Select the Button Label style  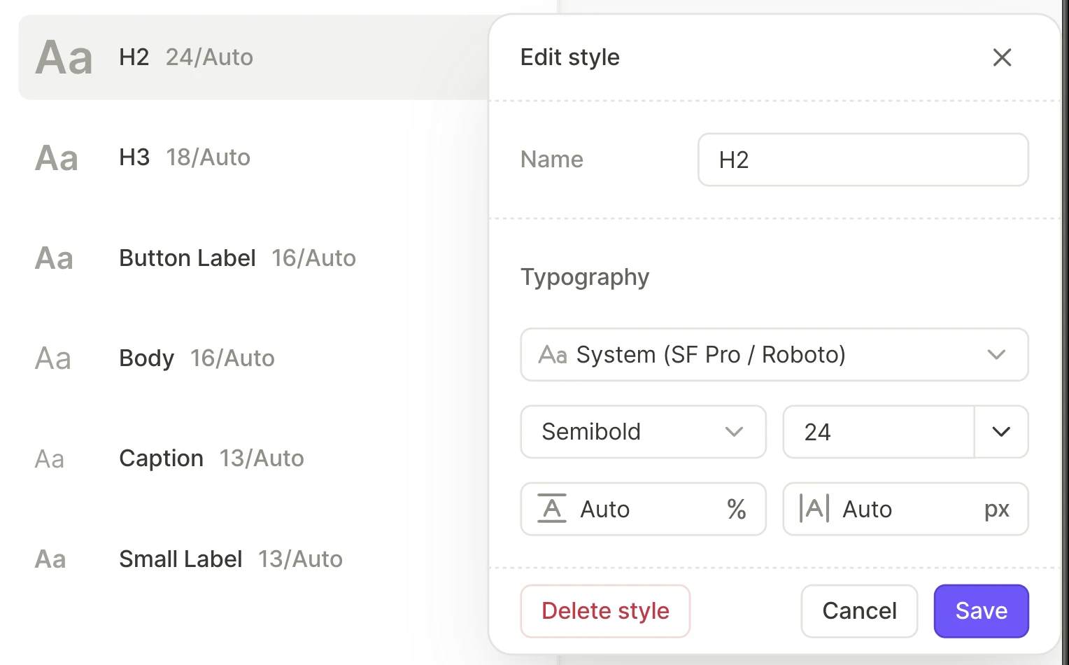point(253,258)
